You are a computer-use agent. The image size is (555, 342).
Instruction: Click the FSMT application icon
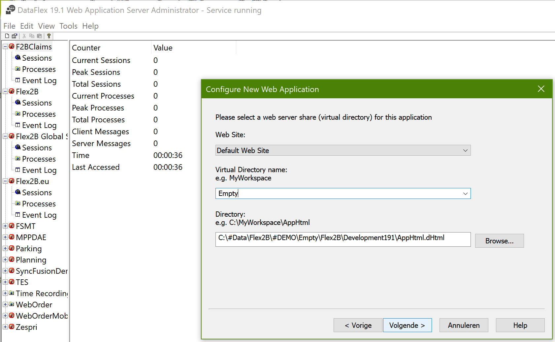12,226
